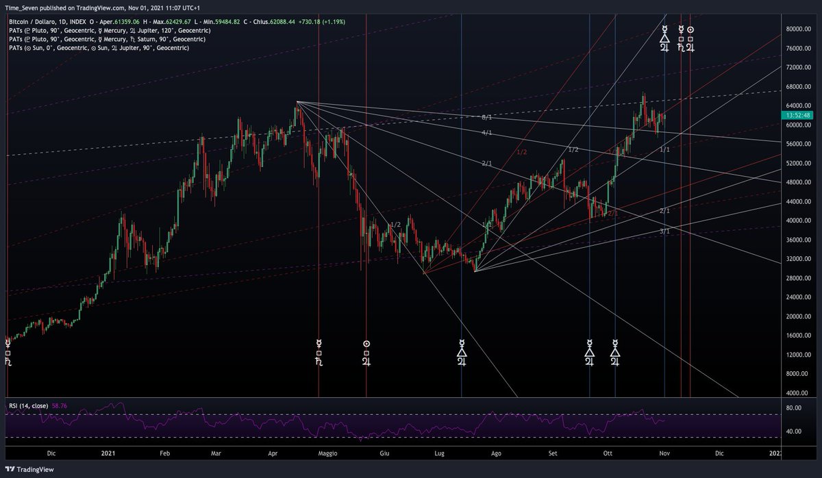Click the Mercury trine Jupiter glyph at top right
Viewport: 822px width, 478px height.
pyautogui.click(x=664, y=40)
